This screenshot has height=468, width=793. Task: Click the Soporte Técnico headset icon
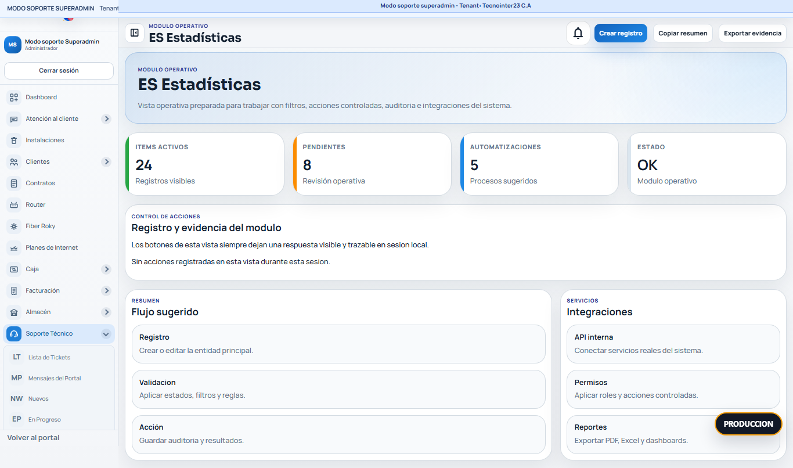[x=14, y=334]
